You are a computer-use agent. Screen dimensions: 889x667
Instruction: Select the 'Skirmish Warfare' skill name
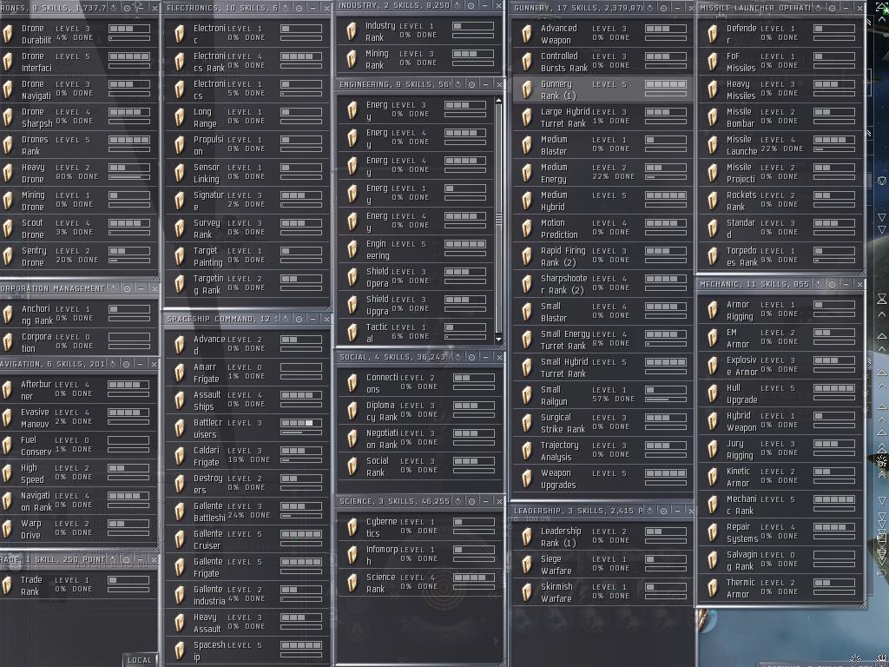(556, 592)
